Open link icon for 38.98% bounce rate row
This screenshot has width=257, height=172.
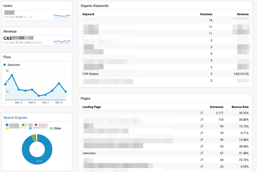coord(202,147)
